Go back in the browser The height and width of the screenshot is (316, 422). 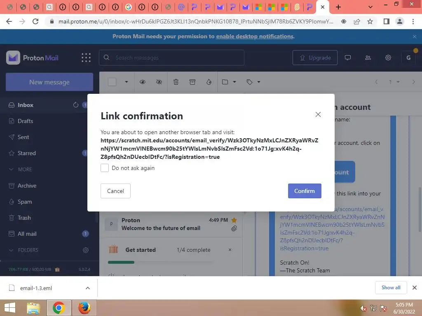tap(9, 21)
